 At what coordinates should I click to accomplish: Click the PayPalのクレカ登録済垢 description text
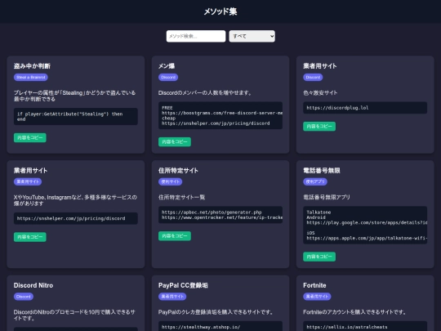click(216, 312)
